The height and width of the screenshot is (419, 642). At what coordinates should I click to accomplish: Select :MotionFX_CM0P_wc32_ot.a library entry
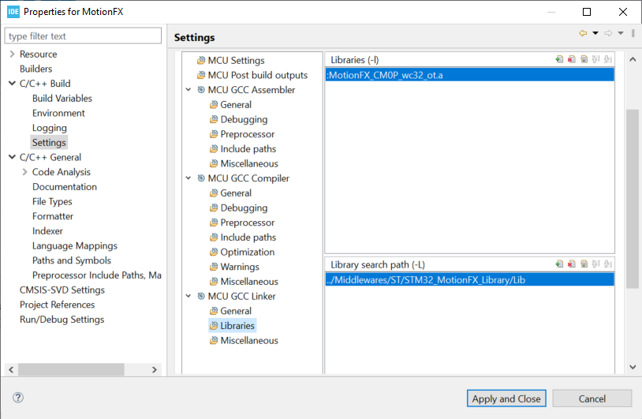[x=469, y=75]
